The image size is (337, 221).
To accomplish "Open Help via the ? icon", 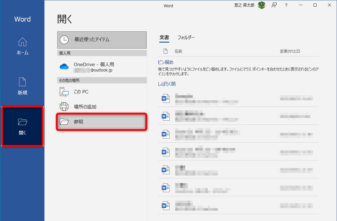I will [x=286, y=5].
